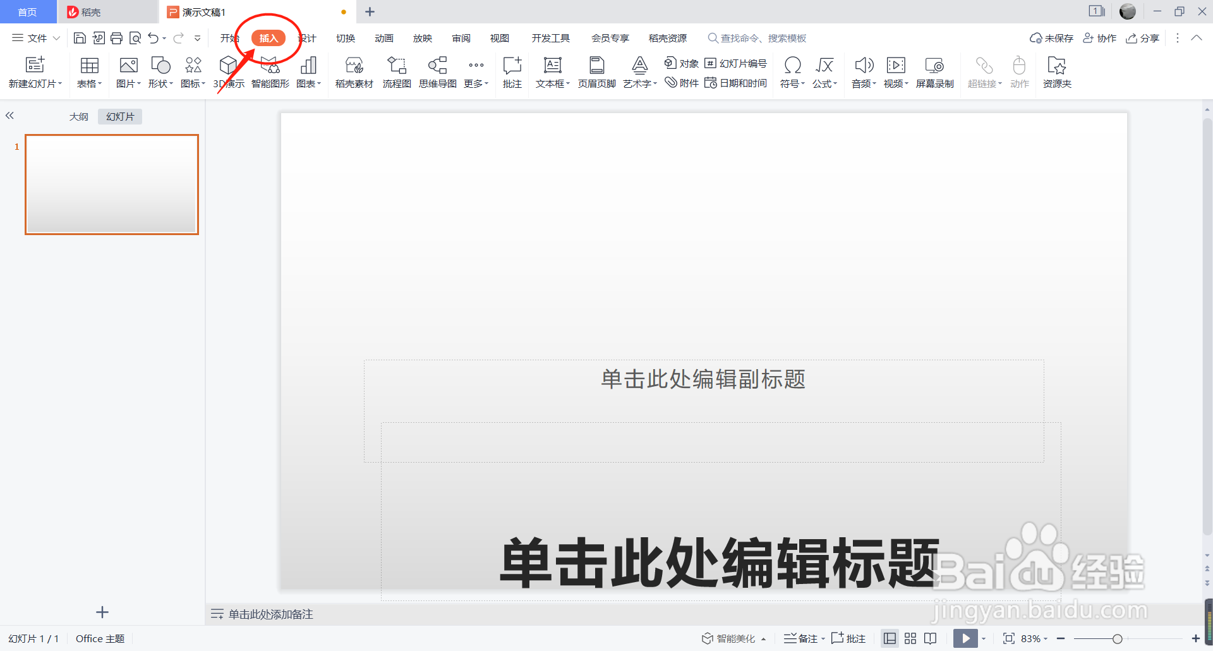
Task: Add a new slide with plus button
Action: (x=102, y=612)
